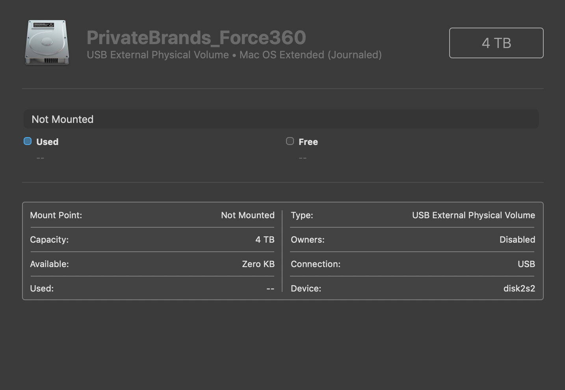Select the PrivateBrands_Force360 volume title
Viewport: 565px width, 390px height.
tap(196, 38)
